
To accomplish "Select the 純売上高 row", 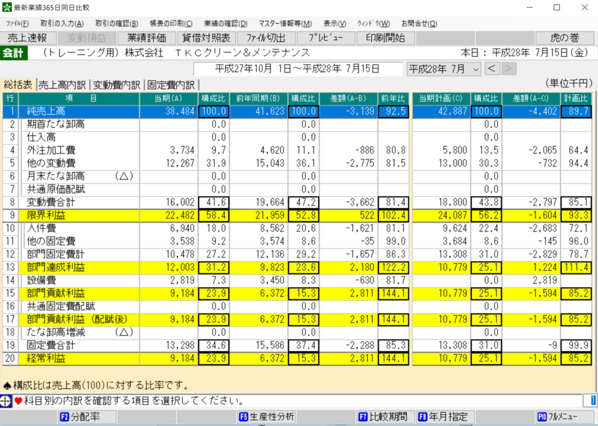I will coord(297,111).
